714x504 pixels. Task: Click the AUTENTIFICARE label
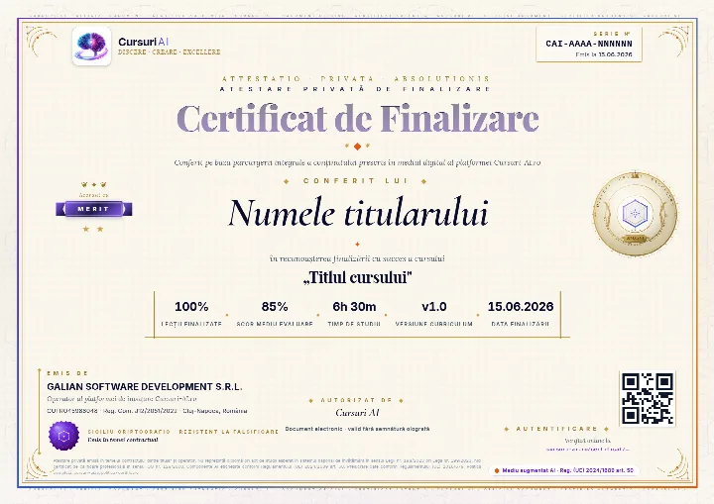556,429
